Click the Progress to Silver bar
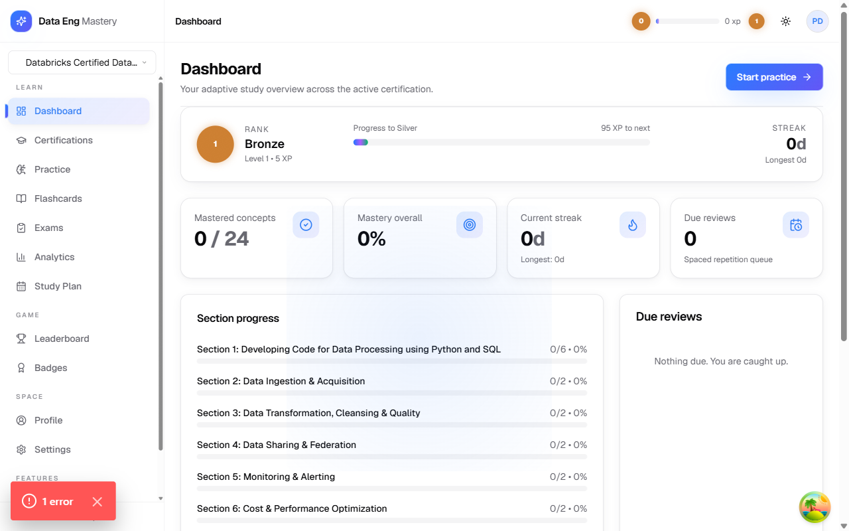Image resolution: width=849 pixels, height=531 pixels. [501, 142]
